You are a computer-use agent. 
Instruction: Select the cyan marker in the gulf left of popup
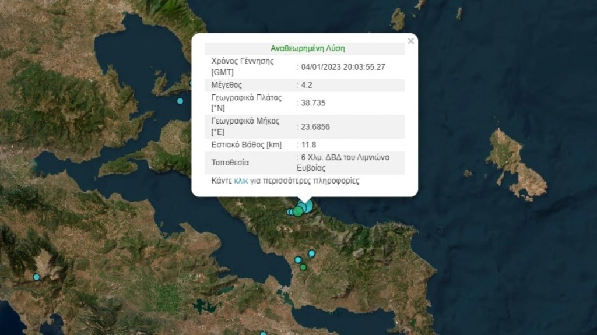pos(180,101)
